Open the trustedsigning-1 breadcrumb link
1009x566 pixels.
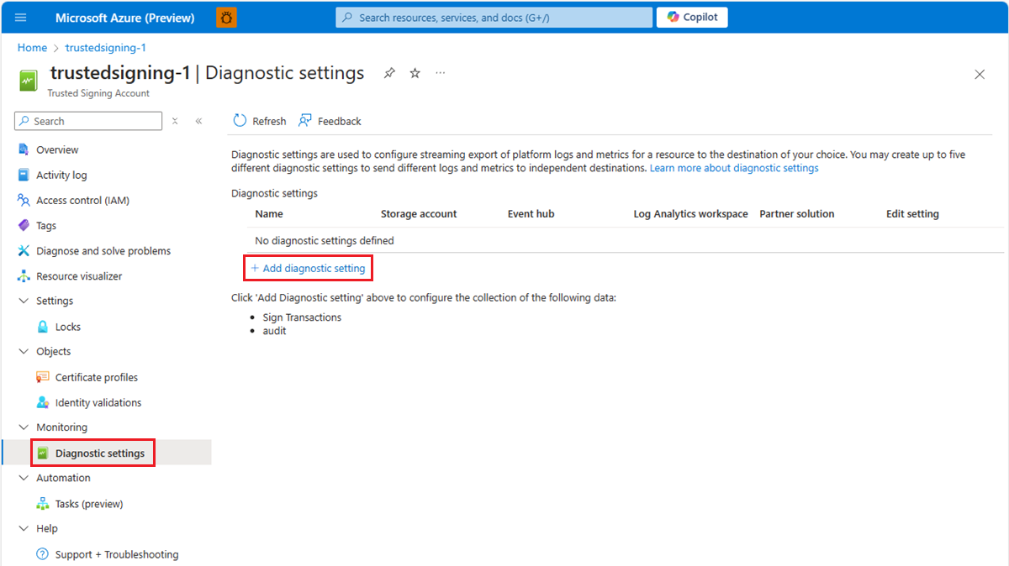pyautogui.click(x=105, y=48)
